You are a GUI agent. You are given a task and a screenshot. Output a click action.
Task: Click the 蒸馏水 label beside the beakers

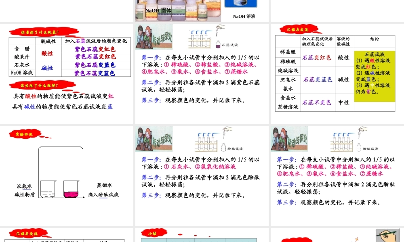pos(105,185)
